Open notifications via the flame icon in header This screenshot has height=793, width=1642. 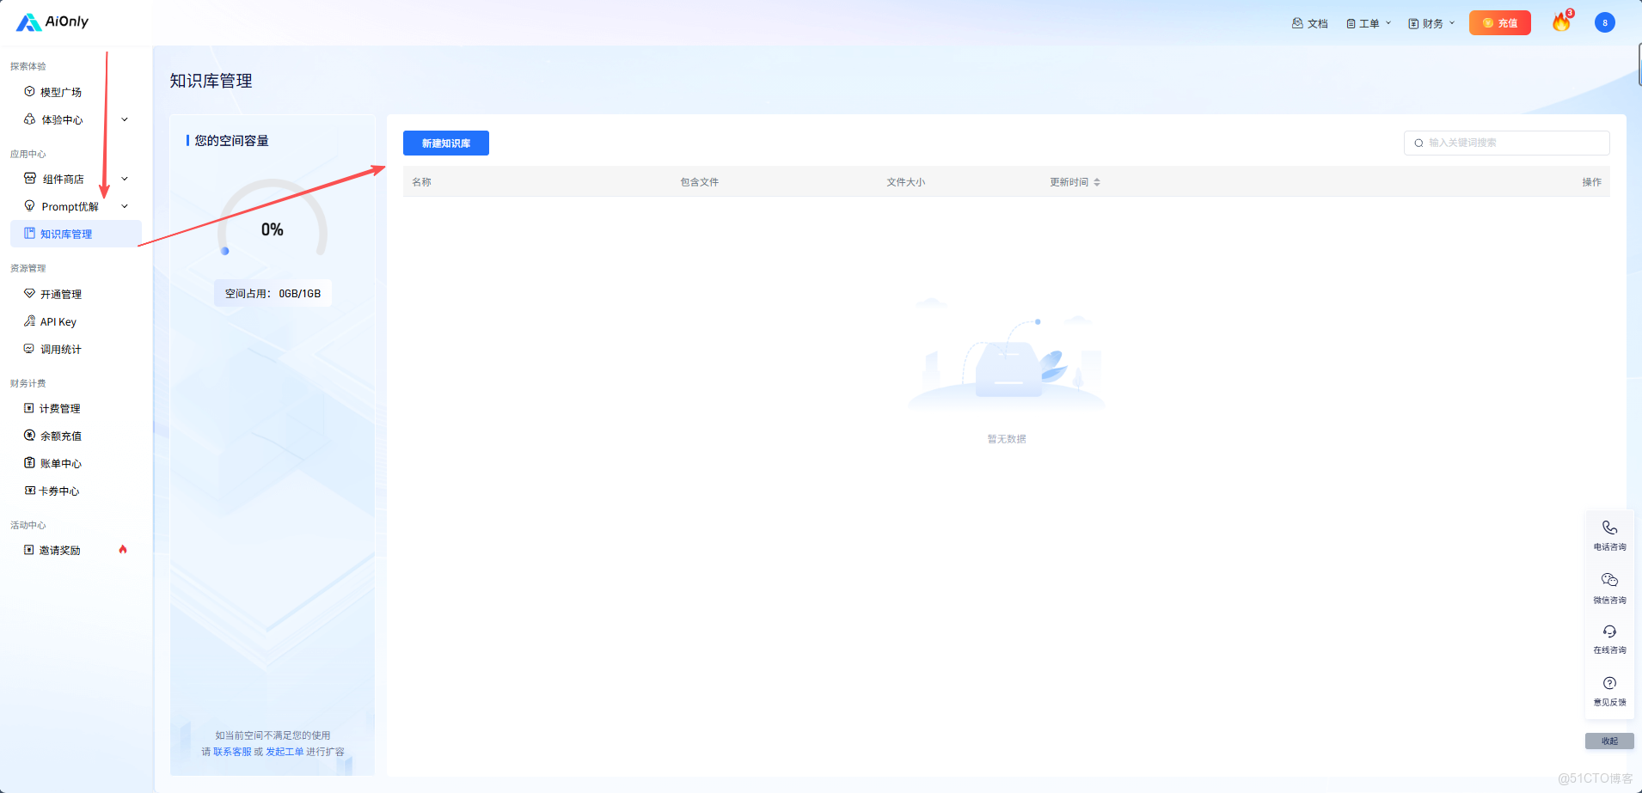point(1562,22)
